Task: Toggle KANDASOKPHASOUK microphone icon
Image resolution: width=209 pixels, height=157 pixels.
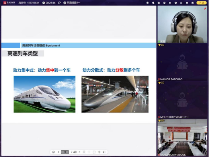Action: [159, 155]
